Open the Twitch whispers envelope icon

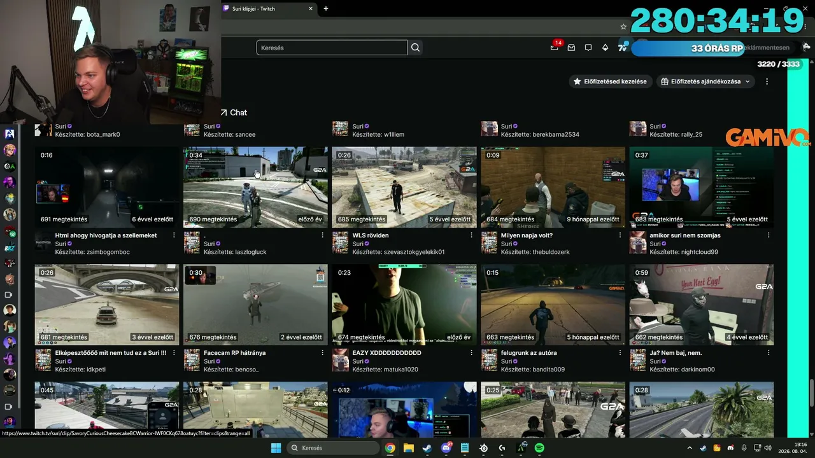coord(572,48)
